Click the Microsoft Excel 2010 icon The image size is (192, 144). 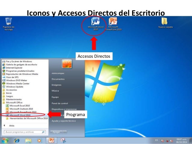pyautogui.click(x=7, y=106)
